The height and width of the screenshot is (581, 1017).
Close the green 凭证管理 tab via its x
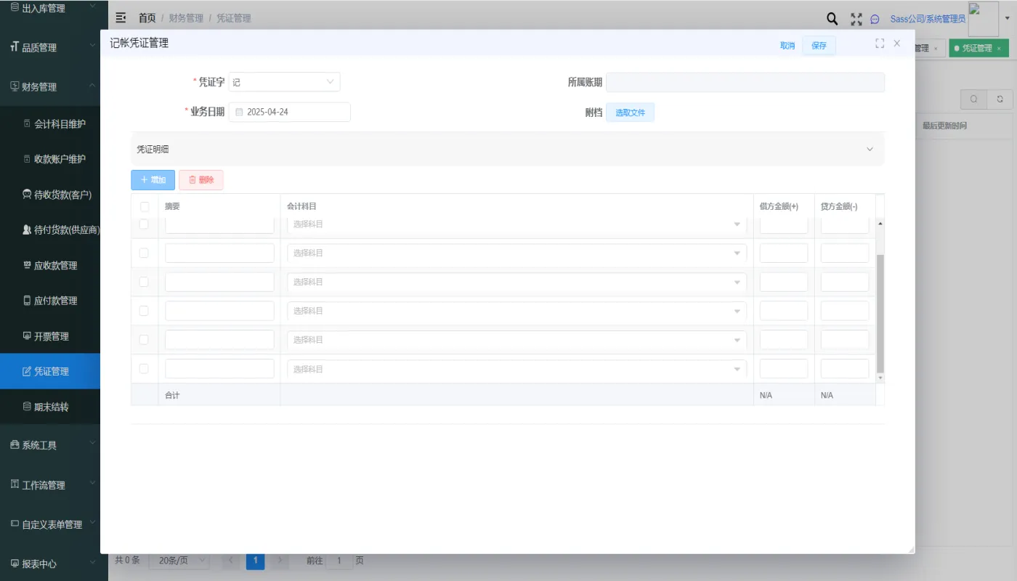click(x=999, y=49)
